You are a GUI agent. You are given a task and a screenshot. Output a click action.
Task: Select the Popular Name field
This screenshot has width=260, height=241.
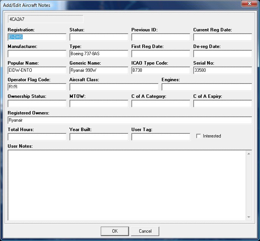click(37, 70)
